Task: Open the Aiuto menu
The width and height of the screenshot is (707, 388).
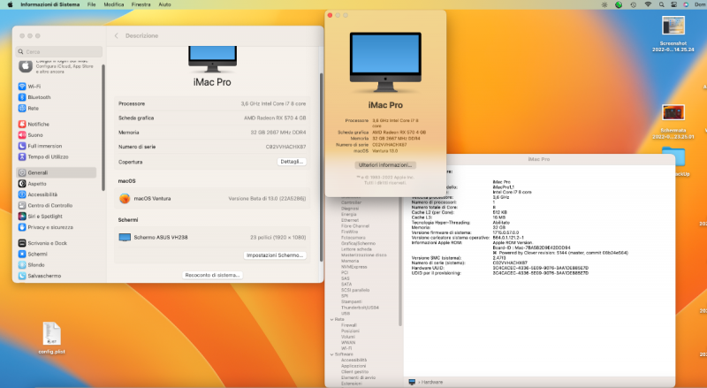Action: tap(164, 4)
